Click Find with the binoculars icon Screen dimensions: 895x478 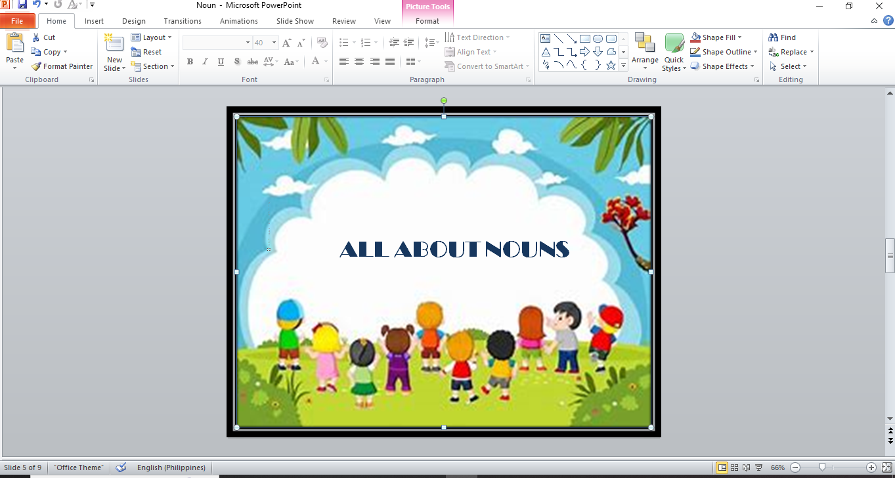point(782,37)
